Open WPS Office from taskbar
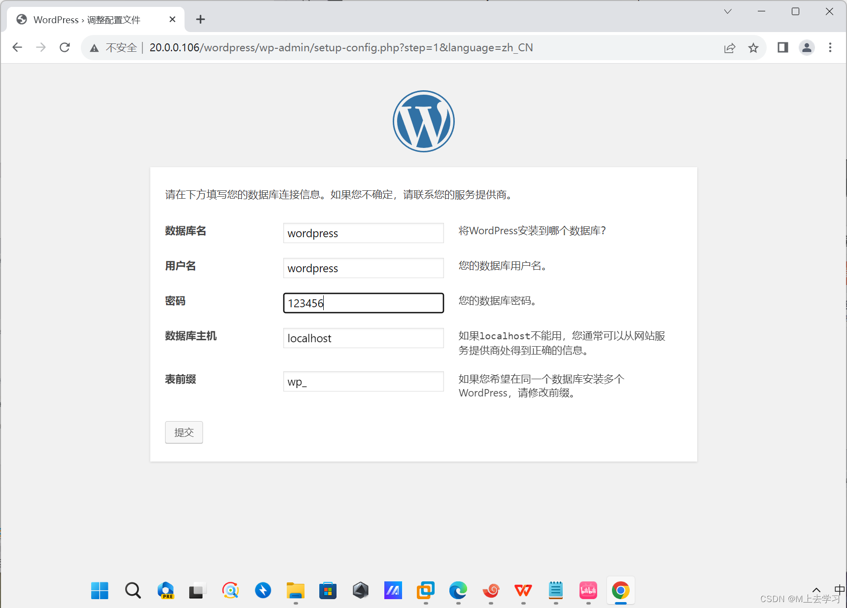 523,590
